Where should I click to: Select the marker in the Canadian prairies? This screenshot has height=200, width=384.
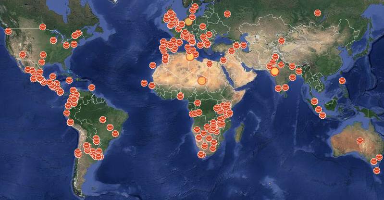tap(43, 27)
